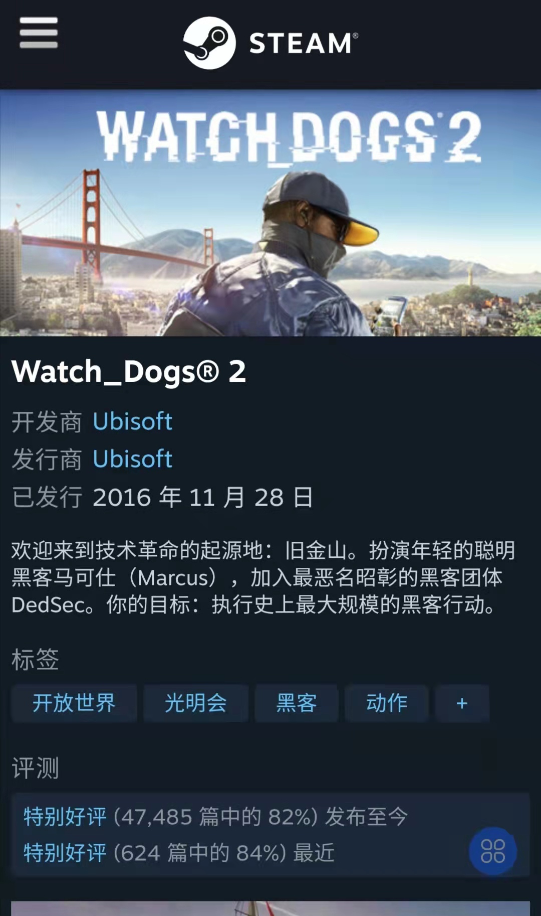Expand more tags with the plus button
Screen dimensions: 541x916
[x=462, y=703]
